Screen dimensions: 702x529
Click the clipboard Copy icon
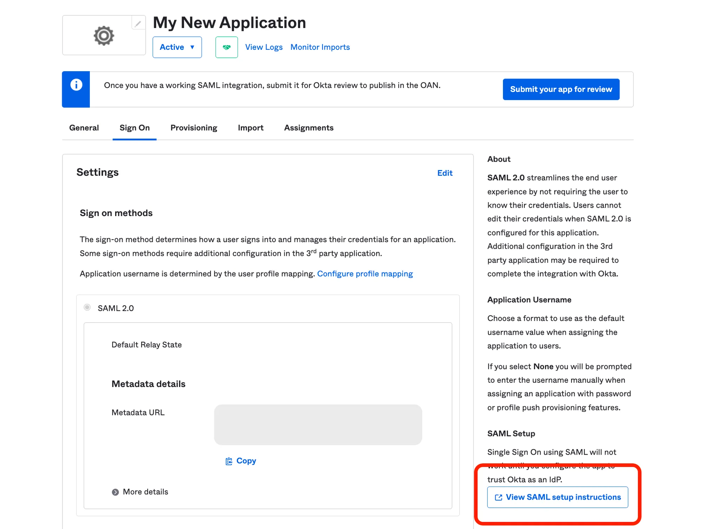pos(229,461)
